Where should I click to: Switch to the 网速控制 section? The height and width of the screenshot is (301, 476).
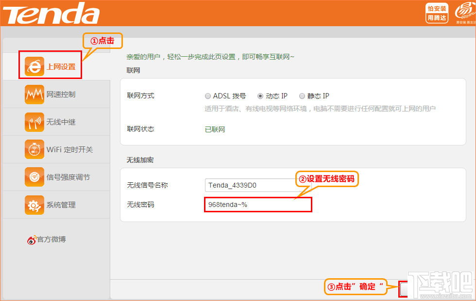(x=53, y=93)
